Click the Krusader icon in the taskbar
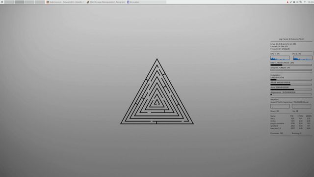 (x=128, y=2)
